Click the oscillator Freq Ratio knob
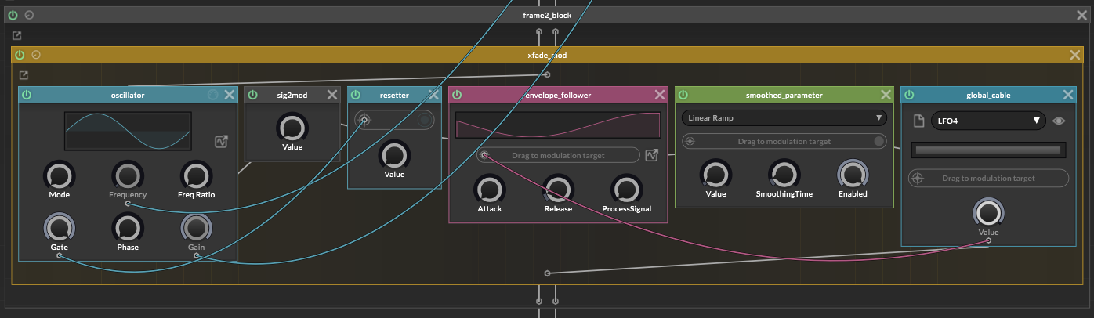This screenshot has height=318, width=1094. 196,175
